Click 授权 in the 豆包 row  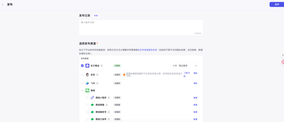tap(195, 73)
